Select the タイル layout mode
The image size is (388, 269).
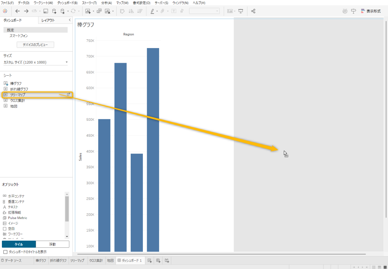[x=19, y=244]
